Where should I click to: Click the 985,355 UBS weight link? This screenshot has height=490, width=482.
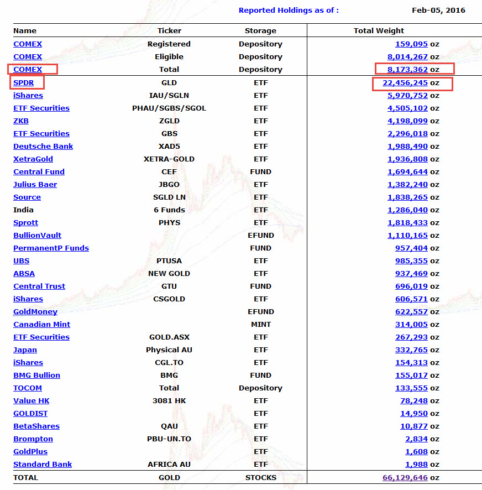point(411,261)
